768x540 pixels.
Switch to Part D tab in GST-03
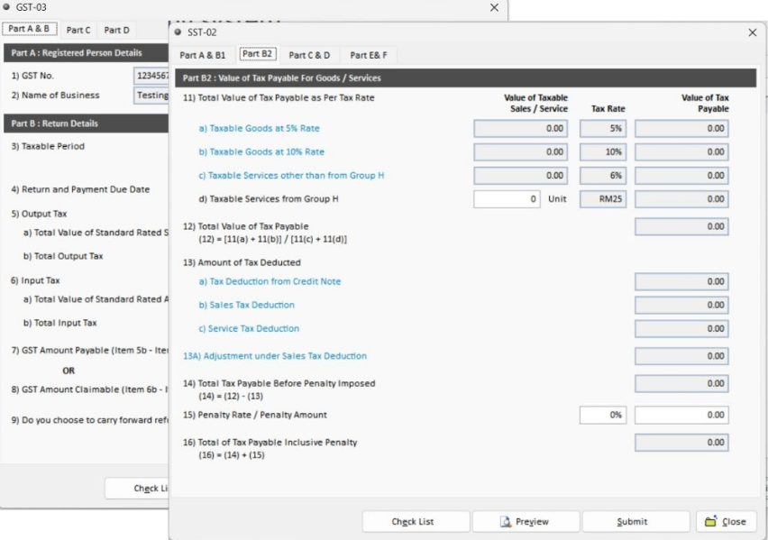[116, 30]
